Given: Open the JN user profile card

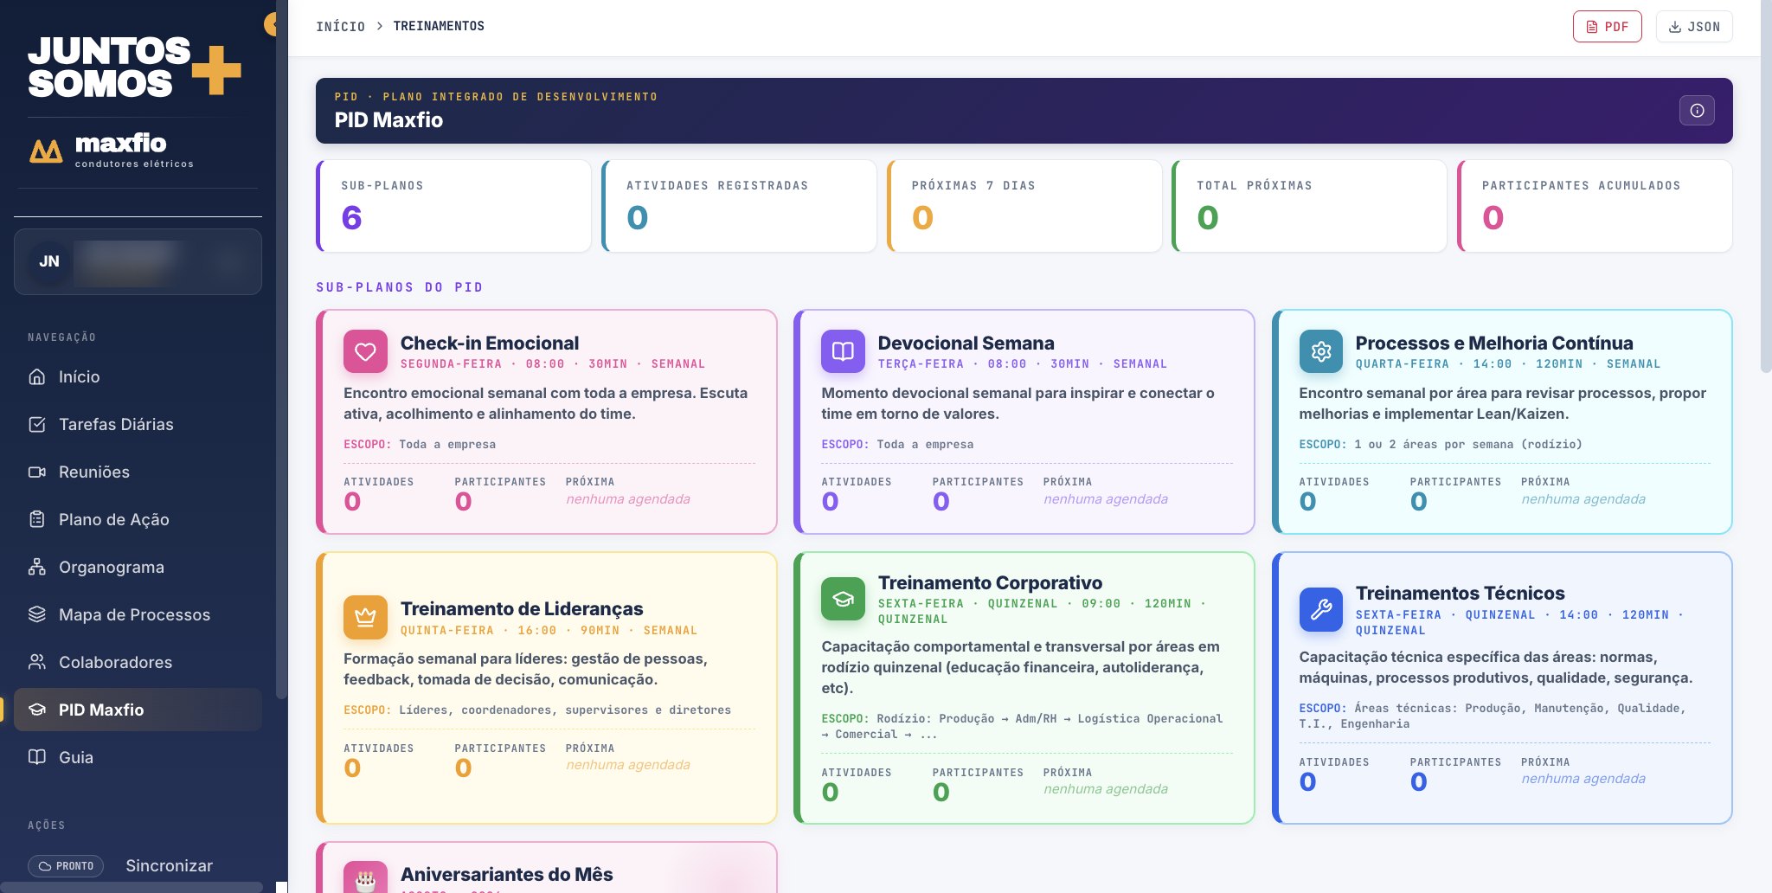Looking at the screenshot, I should click(138, 261).
